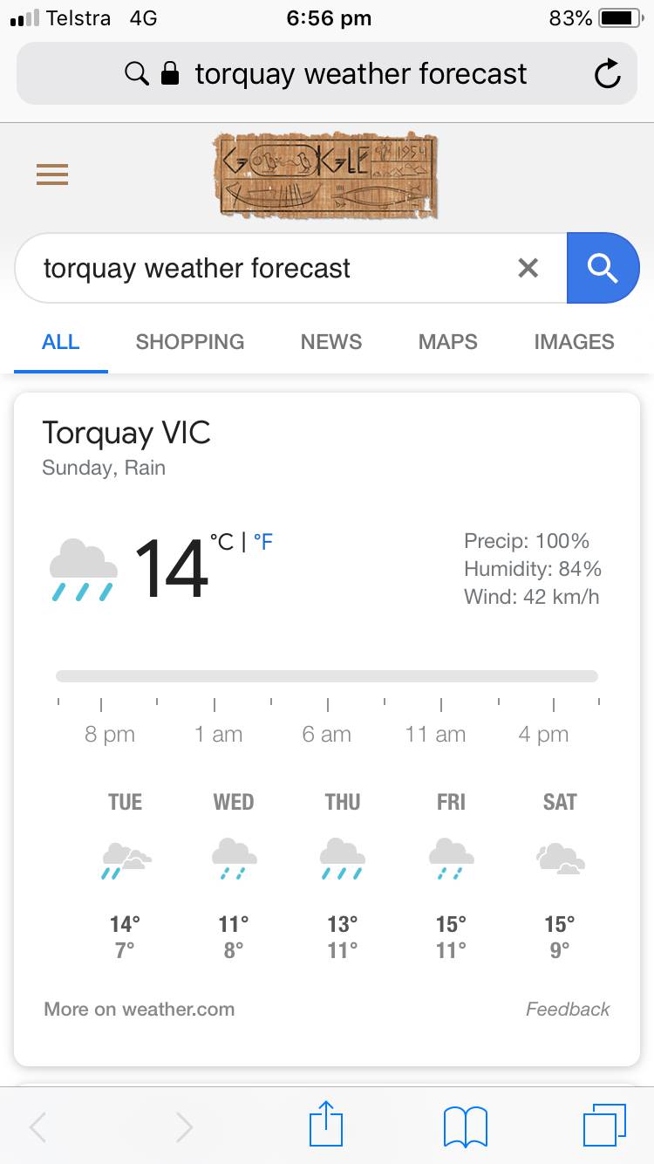Screen dimensions: 654x1164
Task: Go forward to the next page
Action: tap(184, 1127)
